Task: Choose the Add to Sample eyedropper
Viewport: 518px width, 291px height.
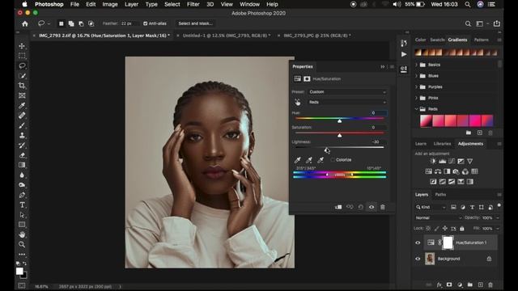Action: [x=309, y=160]
